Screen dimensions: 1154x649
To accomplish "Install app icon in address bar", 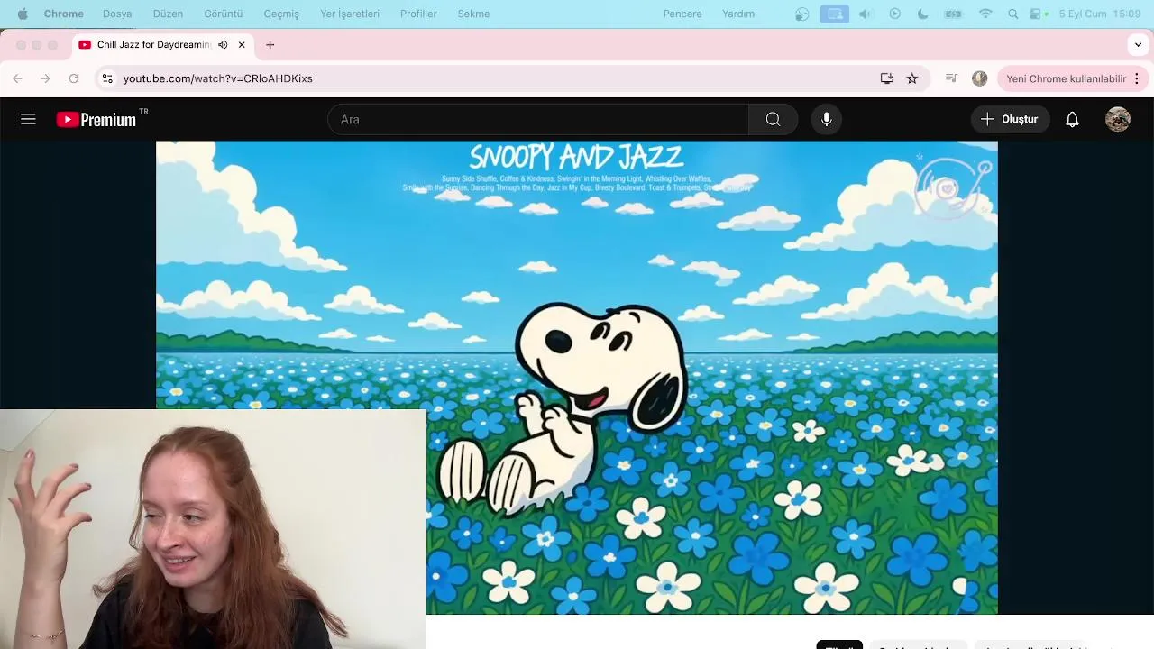I will tap(887, 78).
